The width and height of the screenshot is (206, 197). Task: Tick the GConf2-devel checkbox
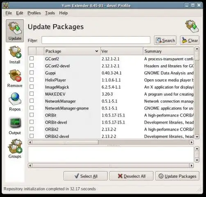pos(32,65)
